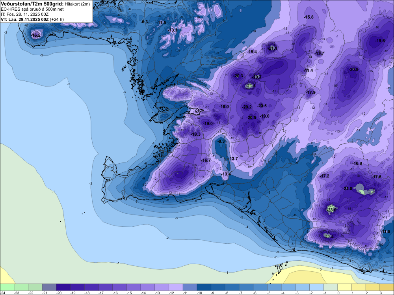Screen dimensions: 394x295
Task: Click the -17.2 temperature value
Action: point(324,176)
